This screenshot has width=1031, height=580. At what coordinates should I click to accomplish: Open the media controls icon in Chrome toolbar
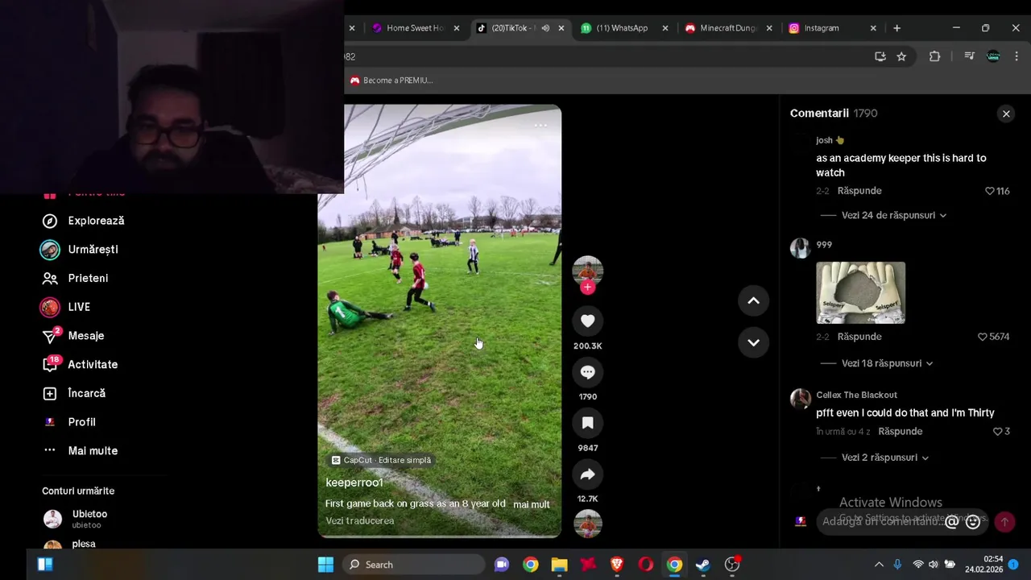click(969, 56)
